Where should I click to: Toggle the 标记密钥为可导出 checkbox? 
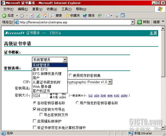pyautogui.click(x=35, y=109)
